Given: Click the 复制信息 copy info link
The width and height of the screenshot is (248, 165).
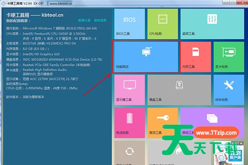Looking at the screenshot, I should pyautogui.click(x=100, y=20).
